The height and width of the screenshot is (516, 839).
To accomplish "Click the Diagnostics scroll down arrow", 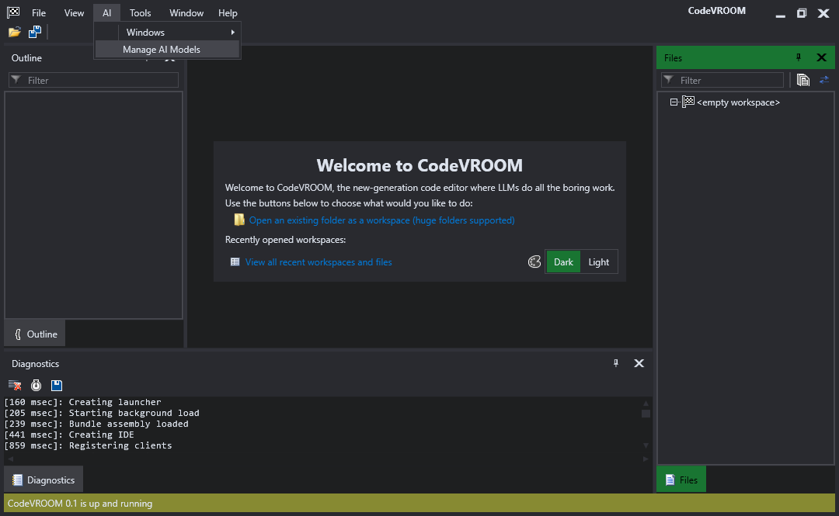I will point(646,445).
